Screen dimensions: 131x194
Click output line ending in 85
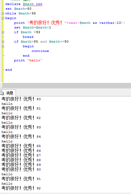(x=21, y=146)
